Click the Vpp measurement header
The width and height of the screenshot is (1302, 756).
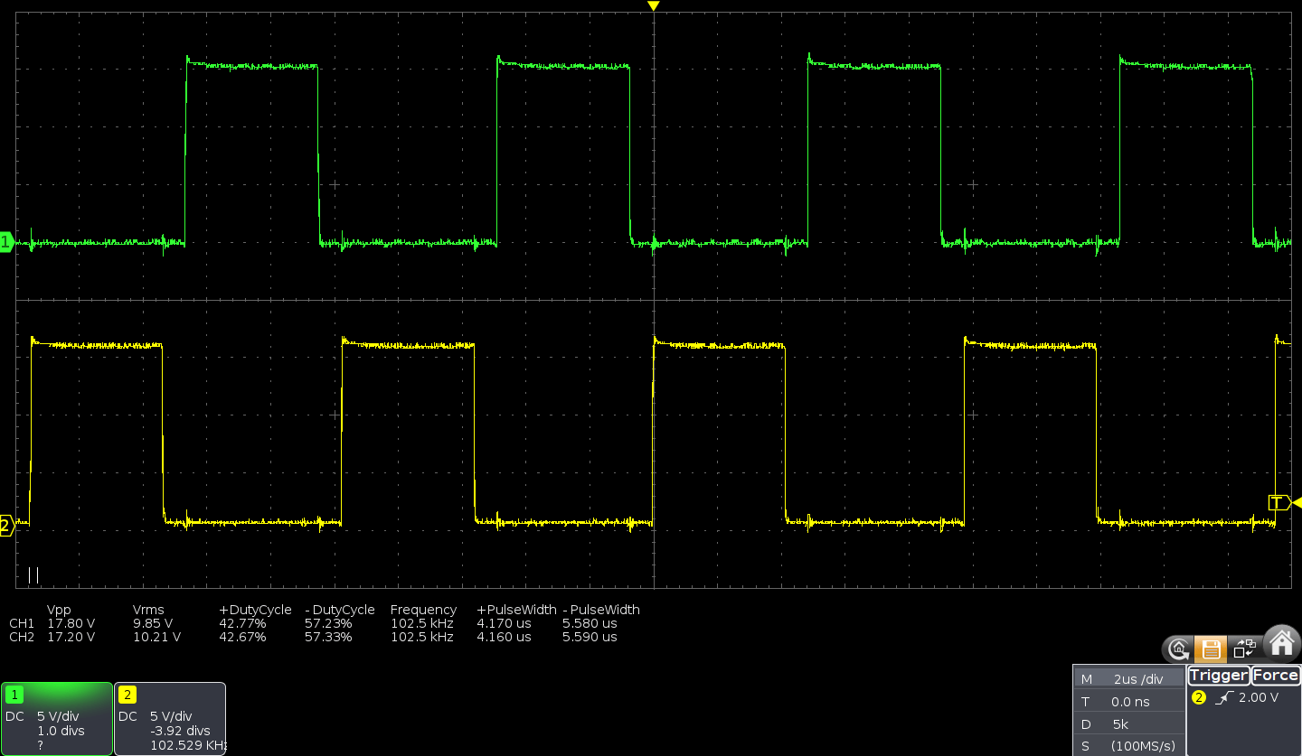(60, 610)
